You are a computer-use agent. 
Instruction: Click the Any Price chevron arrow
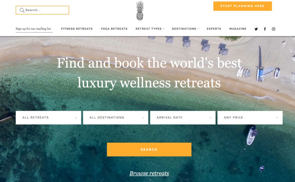(277, 118)
